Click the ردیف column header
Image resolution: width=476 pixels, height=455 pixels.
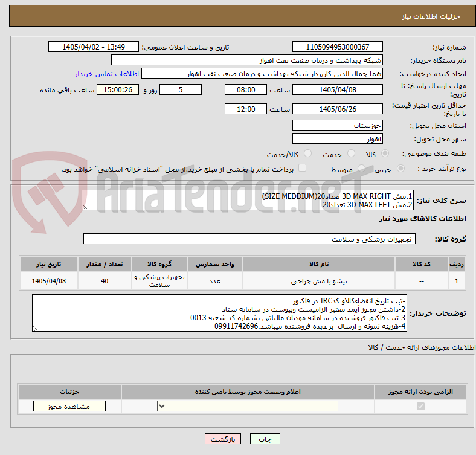(456, 264)
